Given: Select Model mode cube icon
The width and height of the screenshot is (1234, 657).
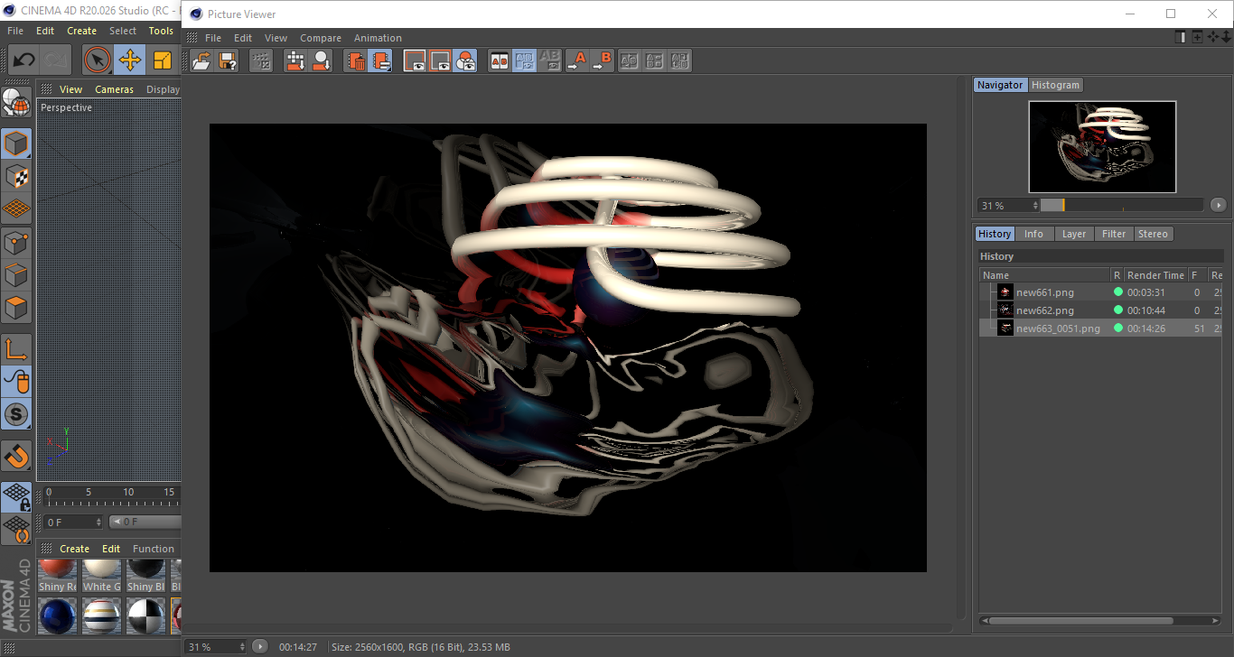Looking at the screenshot, I should 16,143.
